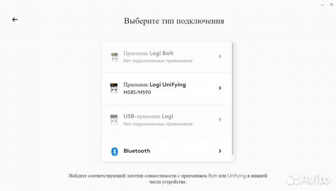Open Bluetooth row chevron
Image resolution: width=336 pixels, height=191 pixels.
[220, 151]
